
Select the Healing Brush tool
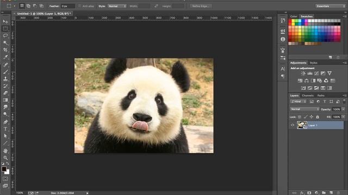click(x=5, y=64)
